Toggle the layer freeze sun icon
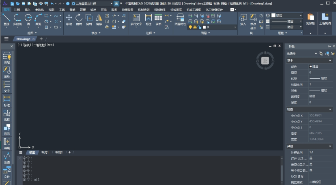This screenshot has height=185, width=336. (195, 27)
